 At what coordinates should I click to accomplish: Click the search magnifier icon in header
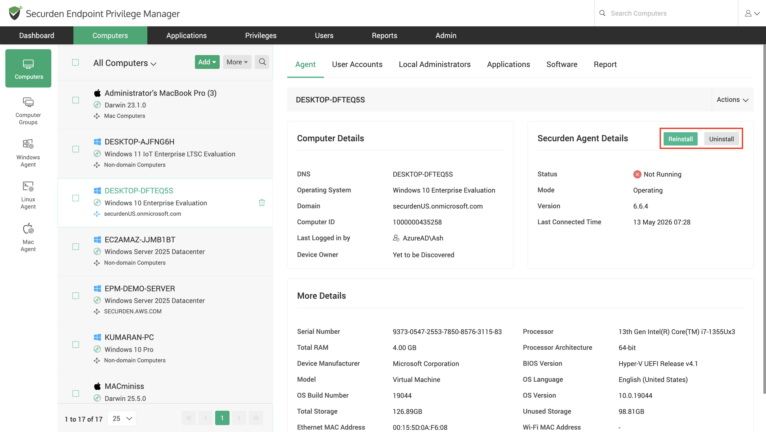(x=602, y=13)
